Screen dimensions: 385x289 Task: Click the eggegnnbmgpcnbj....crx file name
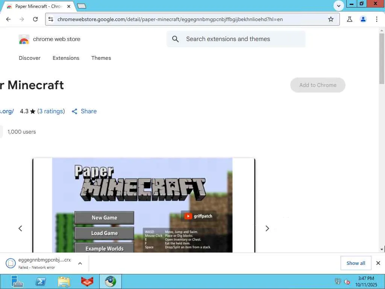[44, 260]
